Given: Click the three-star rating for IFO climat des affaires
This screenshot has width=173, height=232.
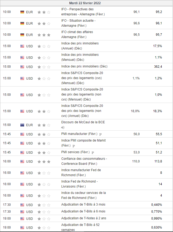Looking at the screenshot, I should point(44,35).
